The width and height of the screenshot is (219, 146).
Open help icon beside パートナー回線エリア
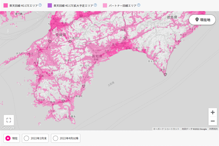click(139, 5)
